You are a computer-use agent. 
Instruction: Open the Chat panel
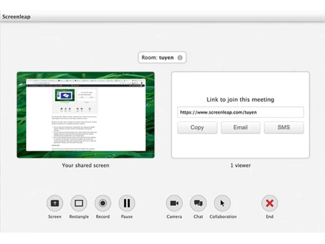(x=198, y=203)
